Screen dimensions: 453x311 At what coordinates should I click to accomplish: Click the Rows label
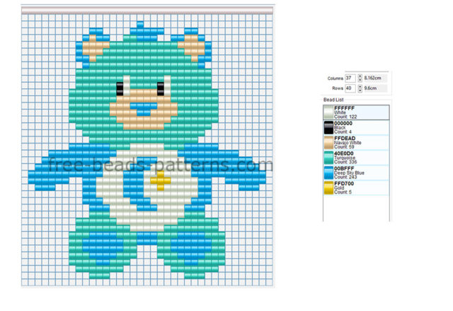tap(338, 88)
